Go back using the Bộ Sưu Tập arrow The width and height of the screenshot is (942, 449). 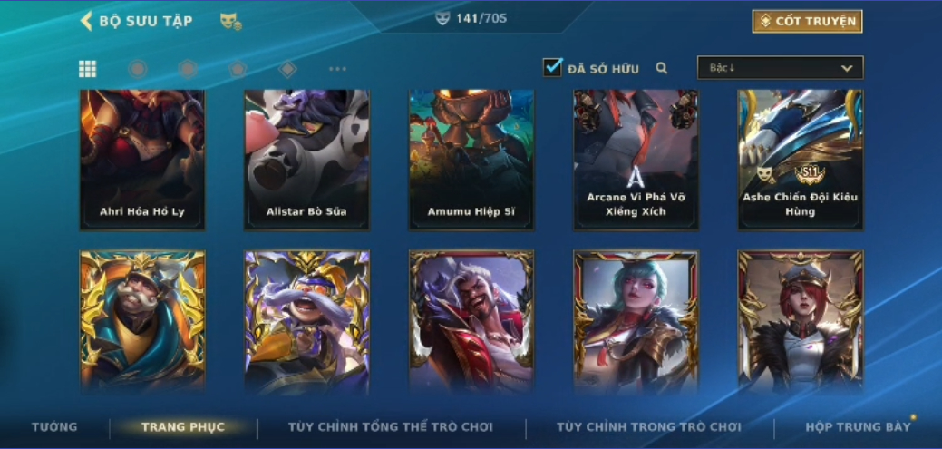[x=86, y=21]
